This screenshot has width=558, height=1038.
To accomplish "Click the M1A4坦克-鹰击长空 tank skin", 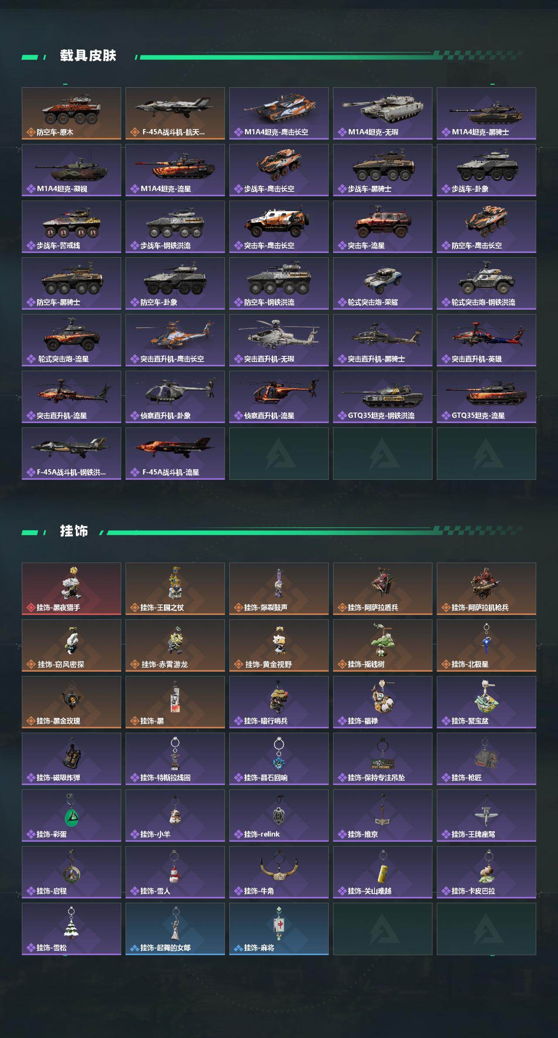I will [279, 113].
